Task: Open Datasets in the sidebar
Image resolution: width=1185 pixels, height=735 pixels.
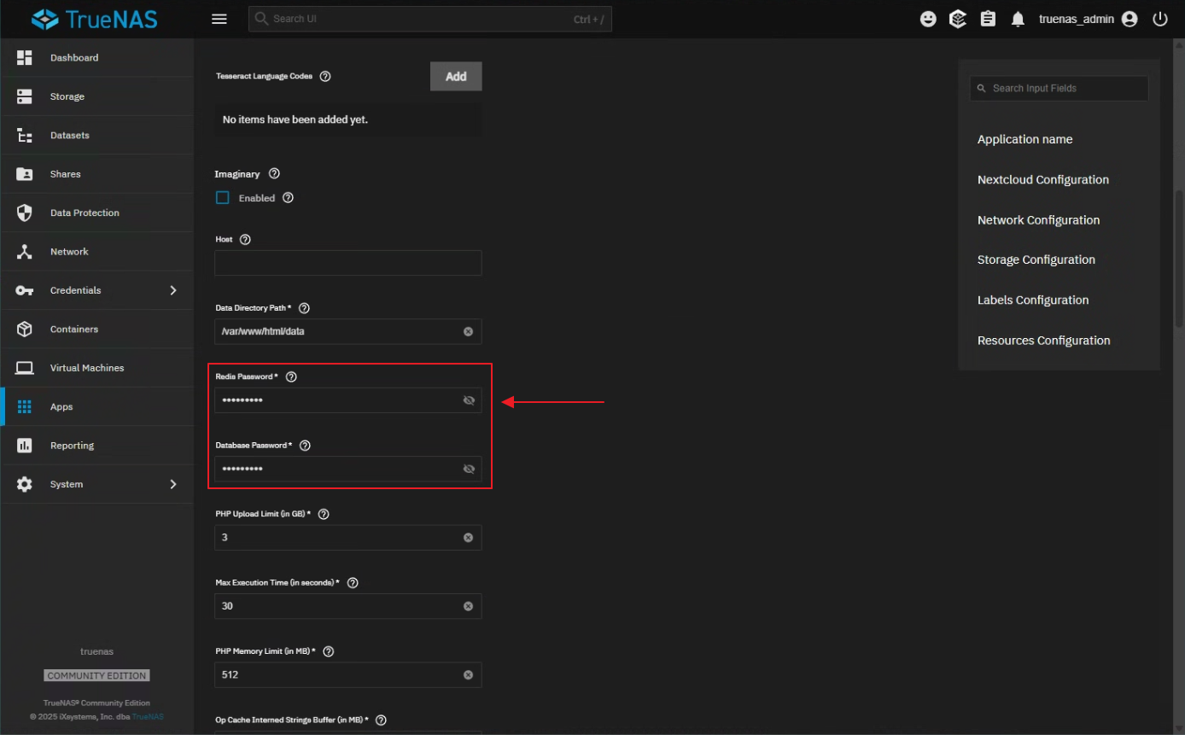Action: click(x=97, y=135)
